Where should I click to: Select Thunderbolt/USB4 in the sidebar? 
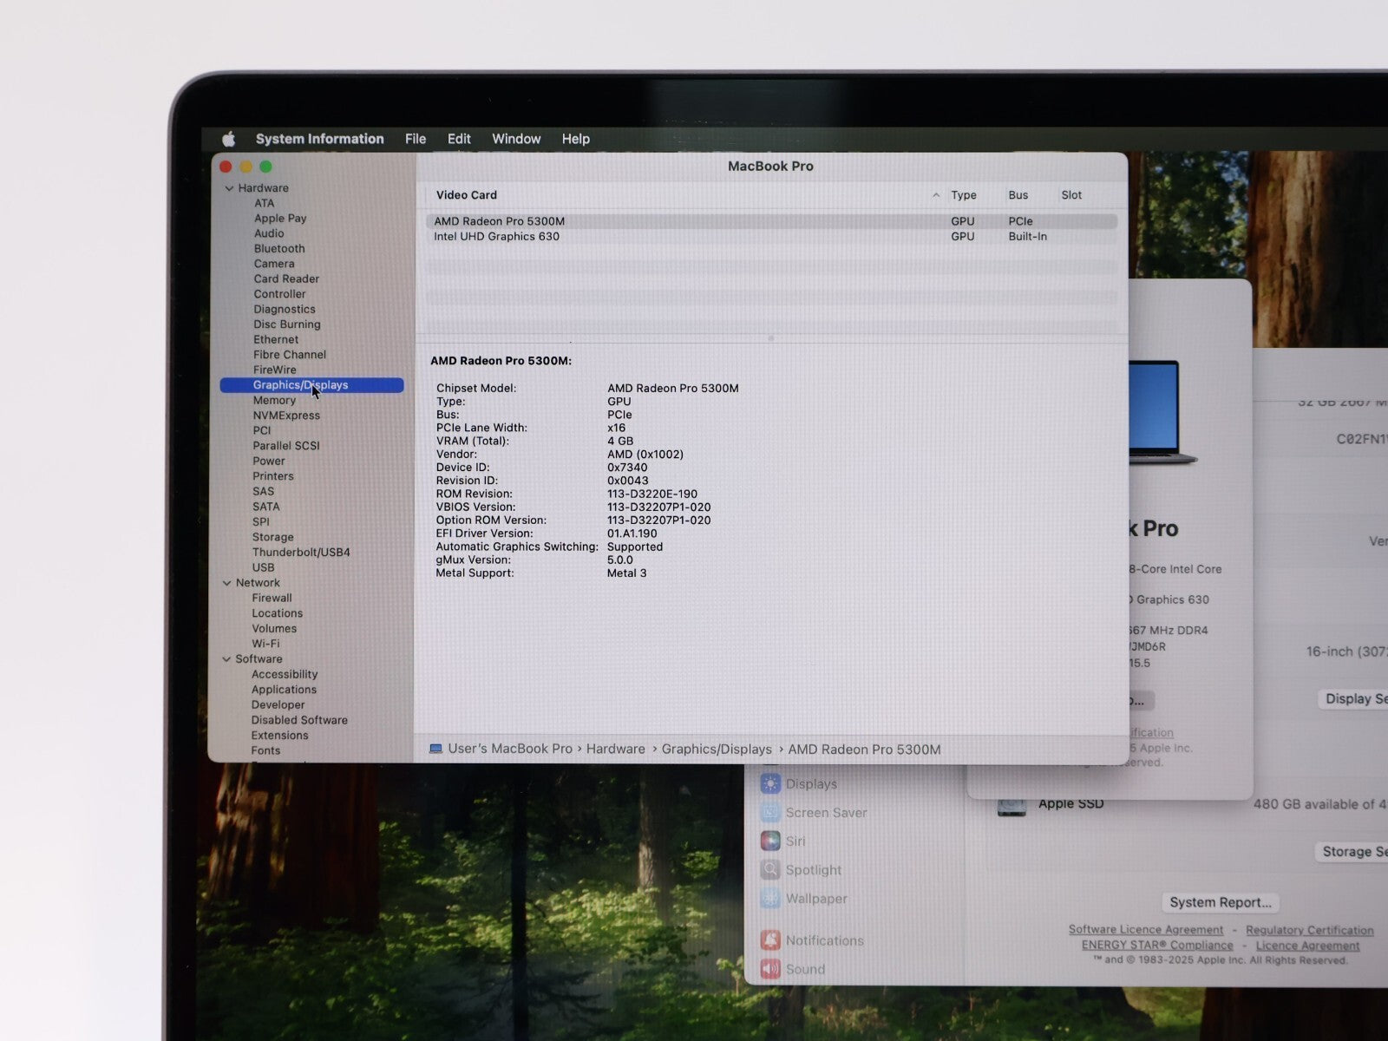pos(301,553)
